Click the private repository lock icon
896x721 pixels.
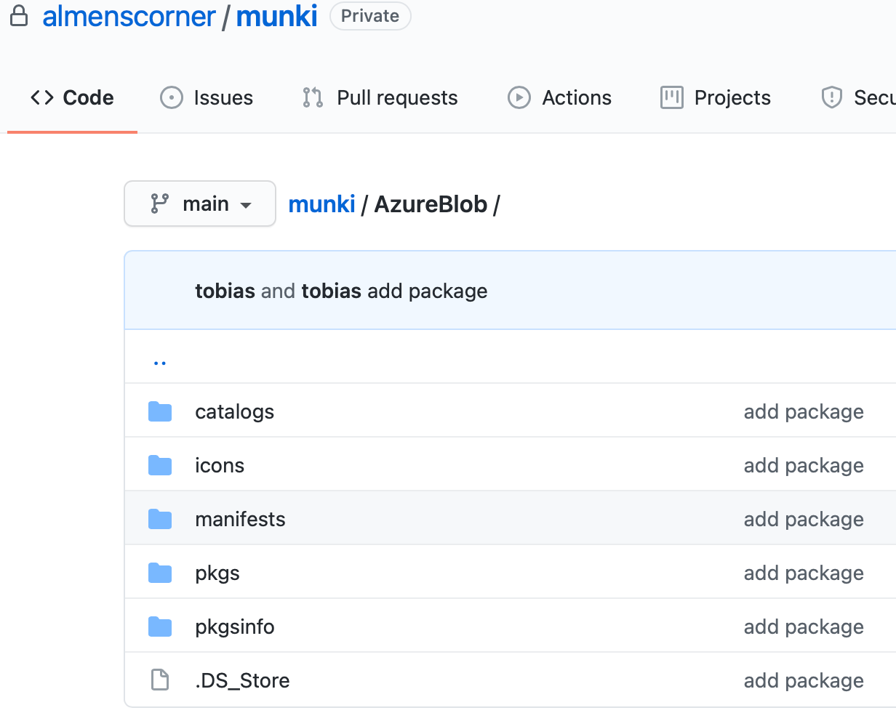point(19,16)
